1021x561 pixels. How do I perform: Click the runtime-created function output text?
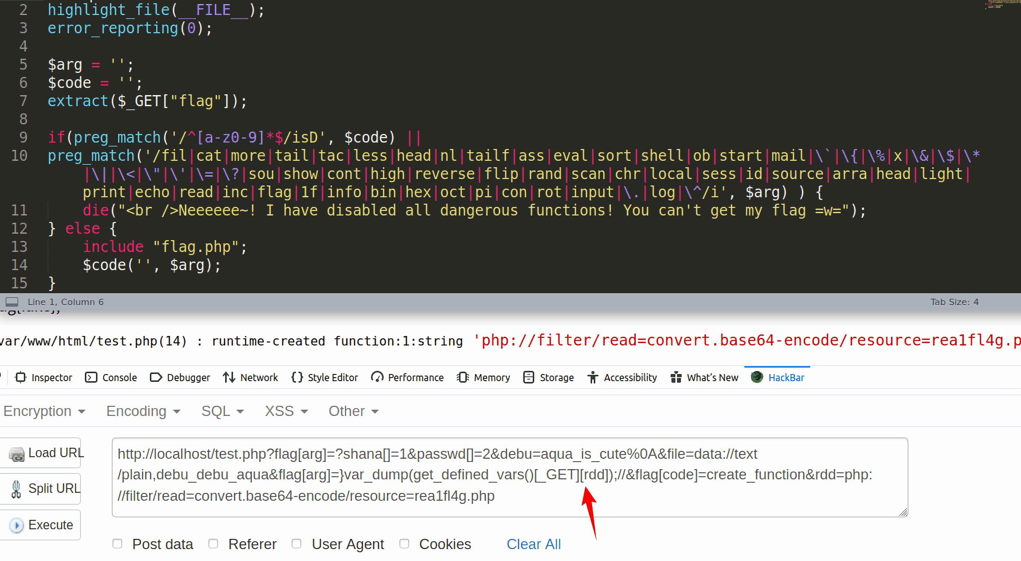click(337, 341)
